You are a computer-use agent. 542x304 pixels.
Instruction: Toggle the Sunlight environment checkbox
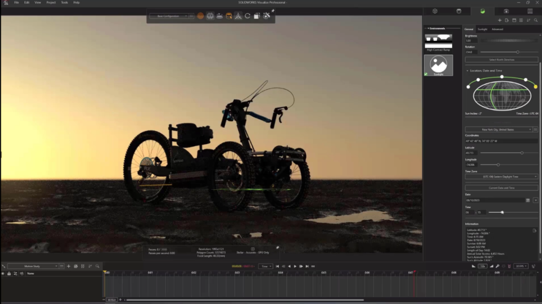[426, 74]
